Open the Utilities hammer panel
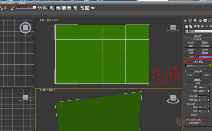 210,21
